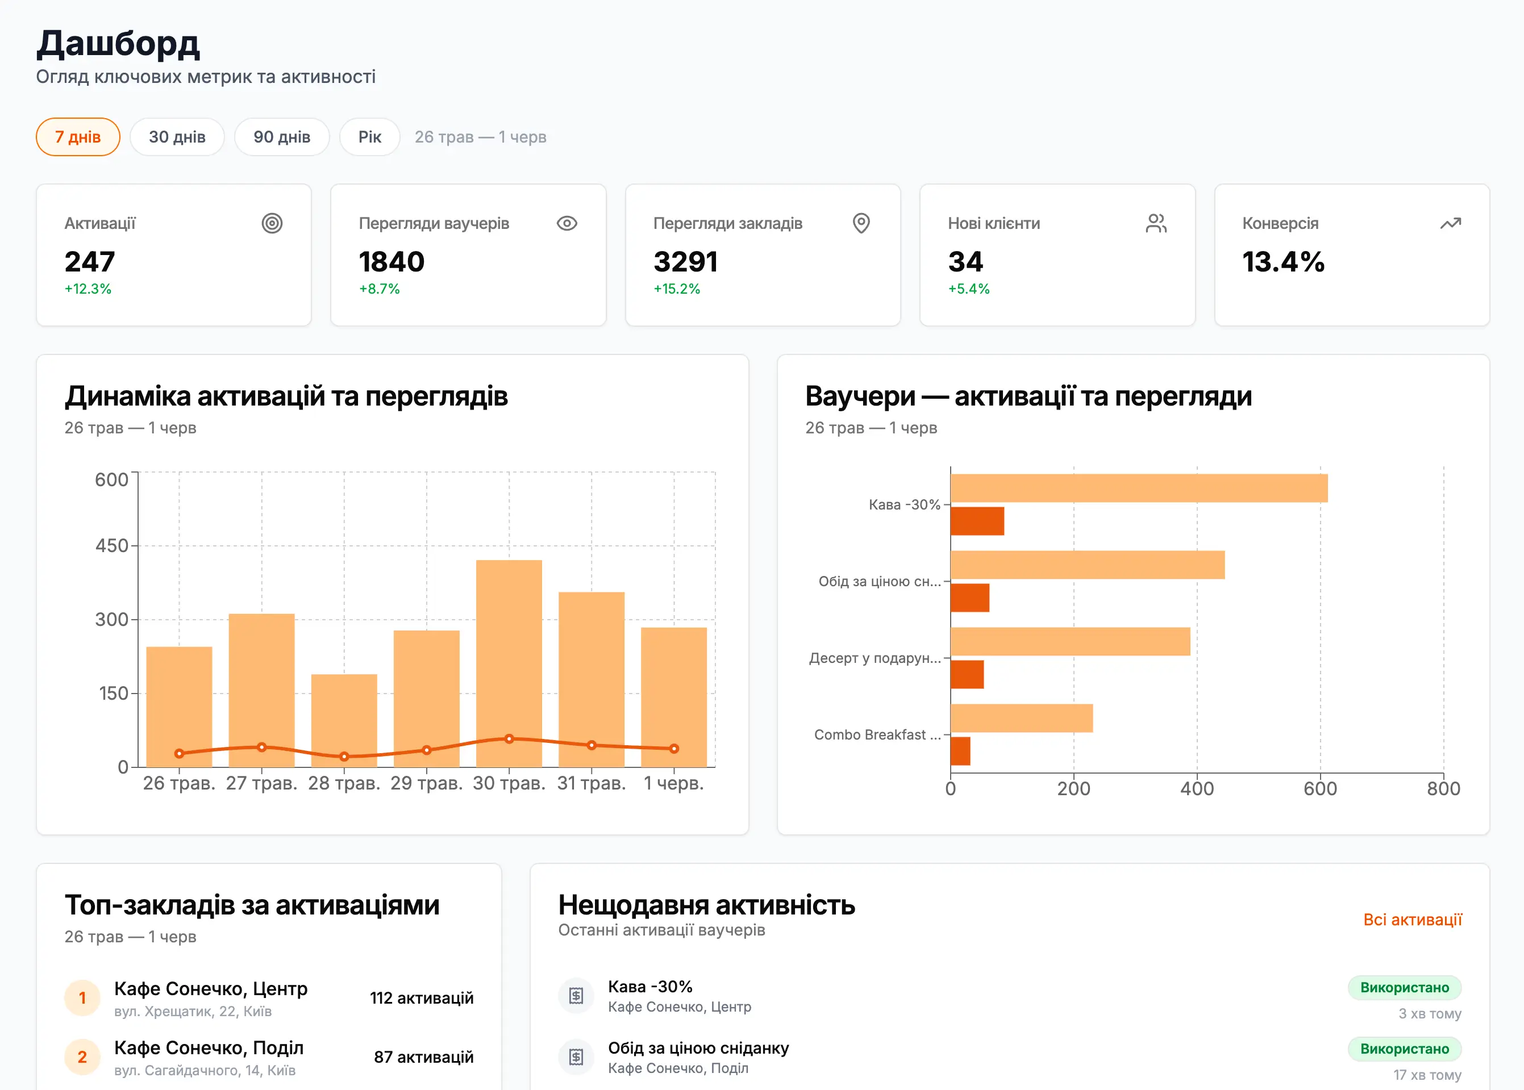This screenshot has width=1524, height=1090.
Task: Click the Кава -30% views bar
Action: tap(1139, 488)
